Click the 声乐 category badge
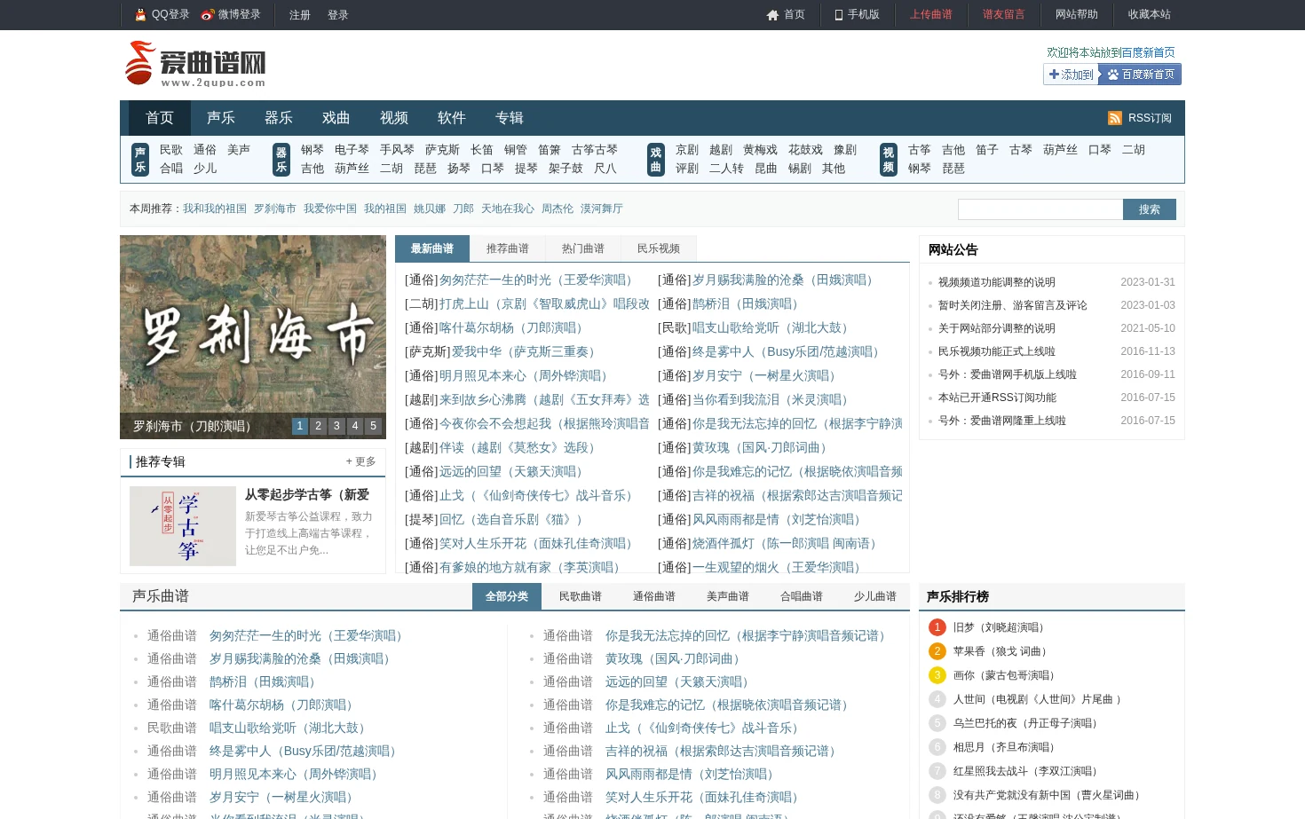This screenshot has width=1305, height=819. click(x=140, y=160)
